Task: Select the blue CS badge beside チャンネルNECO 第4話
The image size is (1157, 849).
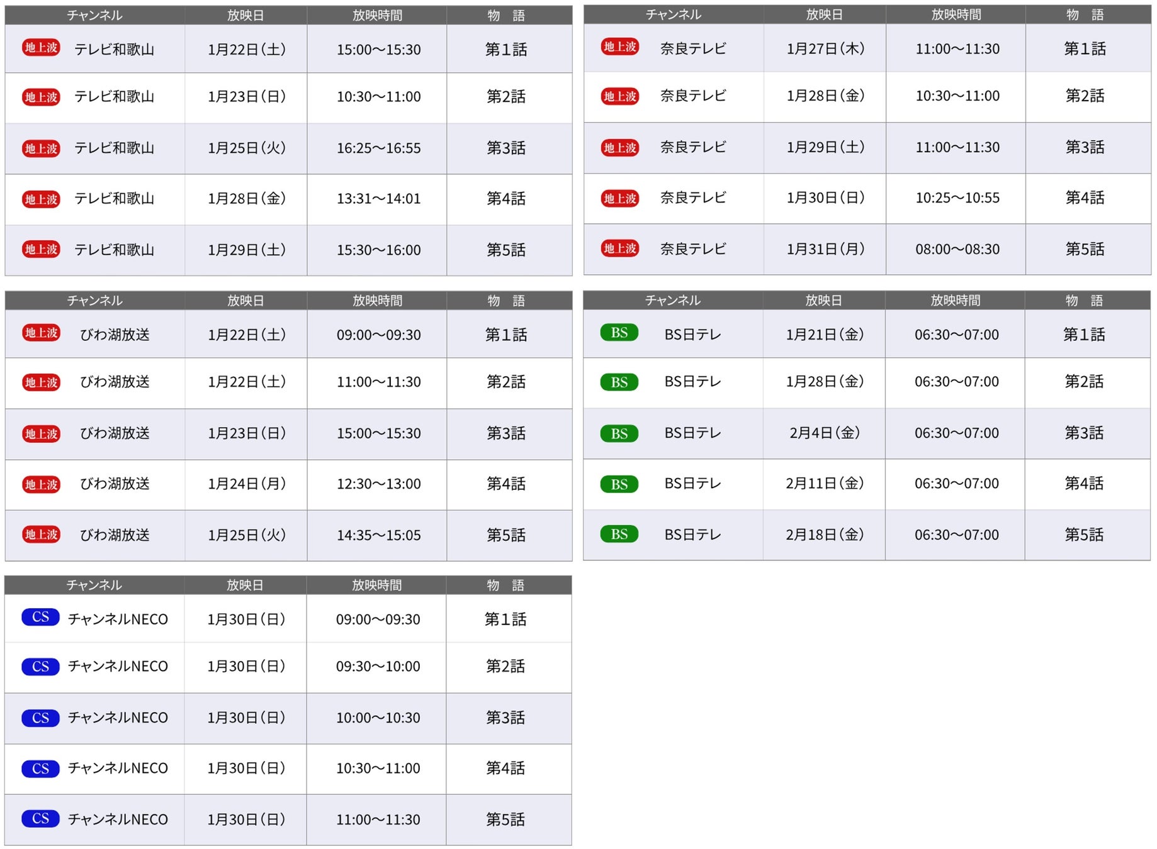Action: [40, 769]
